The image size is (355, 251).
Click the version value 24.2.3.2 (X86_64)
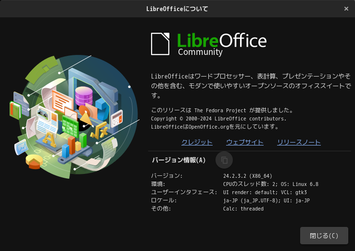247,176
